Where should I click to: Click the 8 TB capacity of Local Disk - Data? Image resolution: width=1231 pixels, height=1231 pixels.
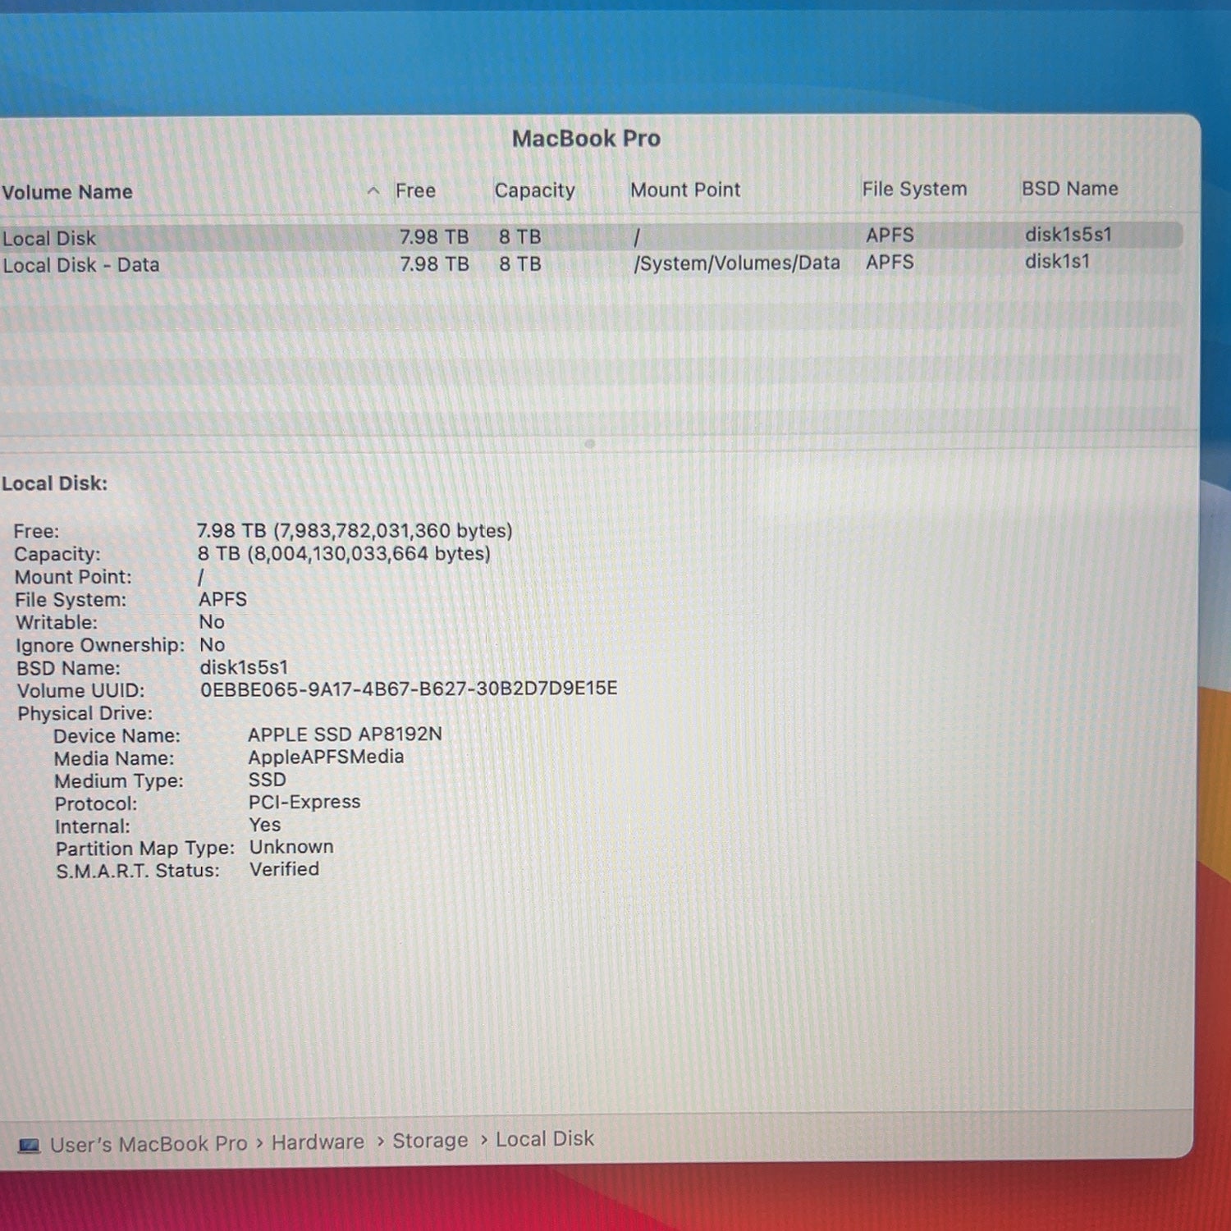520,264
